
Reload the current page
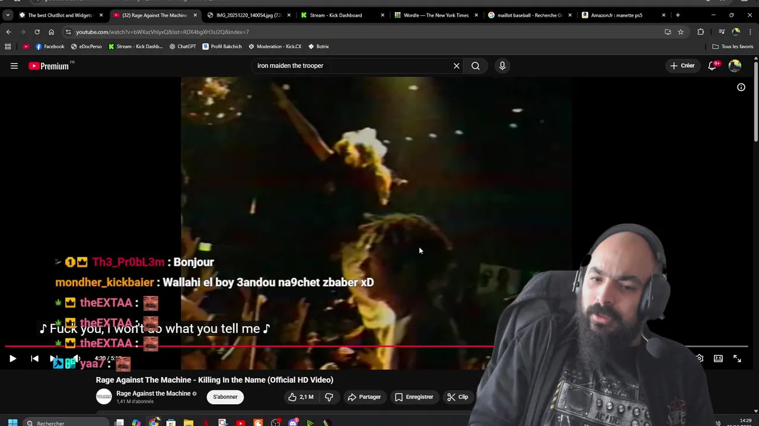click(37, 32)
